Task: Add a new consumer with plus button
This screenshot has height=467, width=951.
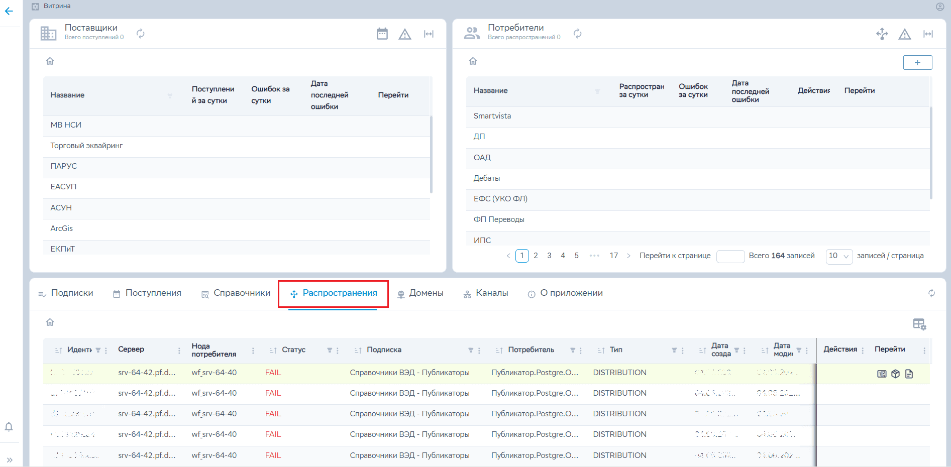Action: click(x=917, y=63)
